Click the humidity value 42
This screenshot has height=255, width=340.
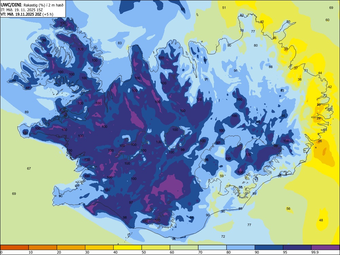point(330,87)
